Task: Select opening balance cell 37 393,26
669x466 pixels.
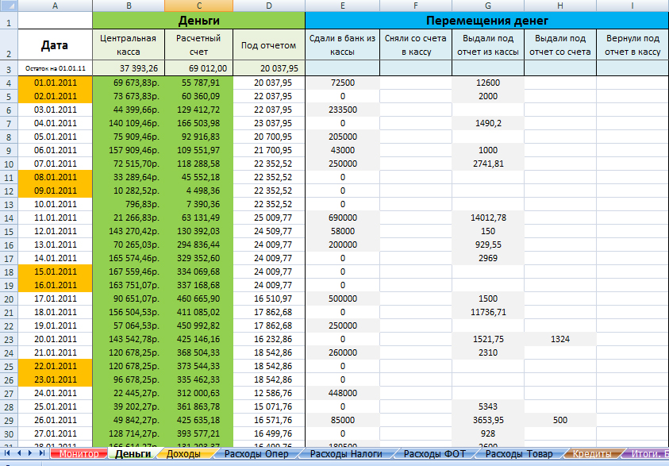Action: coord(129,68)
